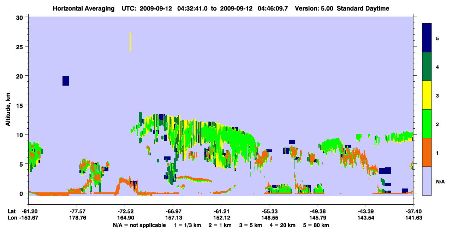Click the '3 = 5 km' legend note
This screenshot has height=235, width=459.
coord(251,225)
